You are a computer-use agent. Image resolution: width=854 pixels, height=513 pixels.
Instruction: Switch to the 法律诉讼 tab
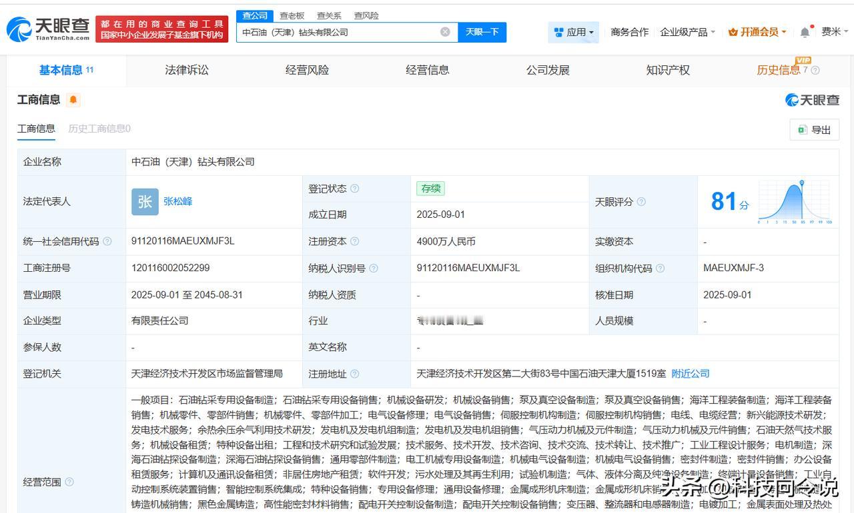tap(187, 70)
